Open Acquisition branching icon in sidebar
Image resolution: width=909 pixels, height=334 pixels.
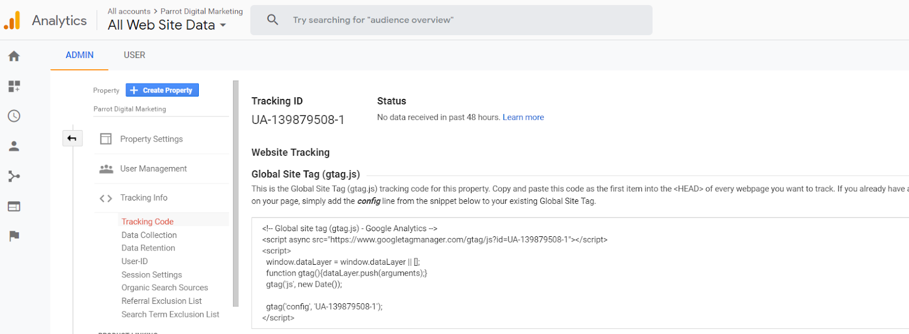tap(14, 176)
